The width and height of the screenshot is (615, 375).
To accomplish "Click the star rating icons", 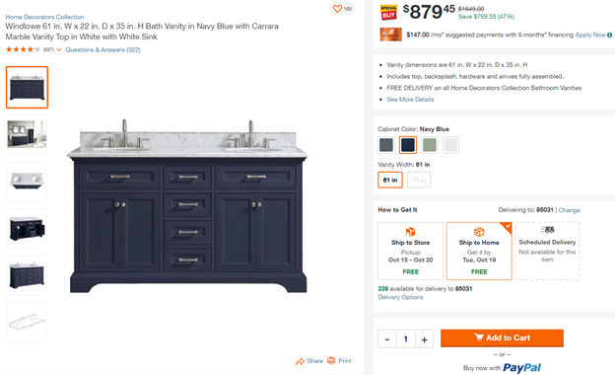I will click(x=23, y=49).
